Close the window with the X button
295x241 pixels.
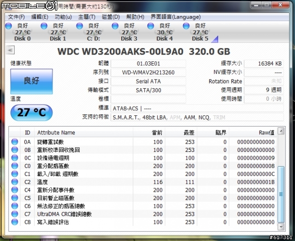[280, 5]
